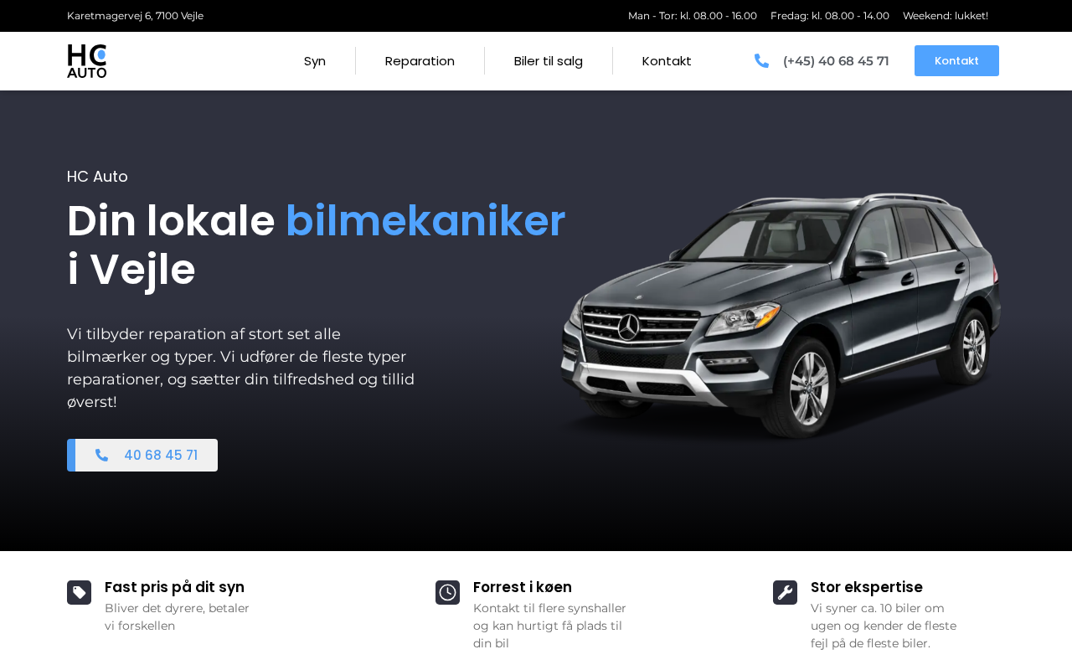Viewport: 1072px width, 670px height.
Task: Click the clock icon beside Forrest i køen
Action: tap(447, 592)
